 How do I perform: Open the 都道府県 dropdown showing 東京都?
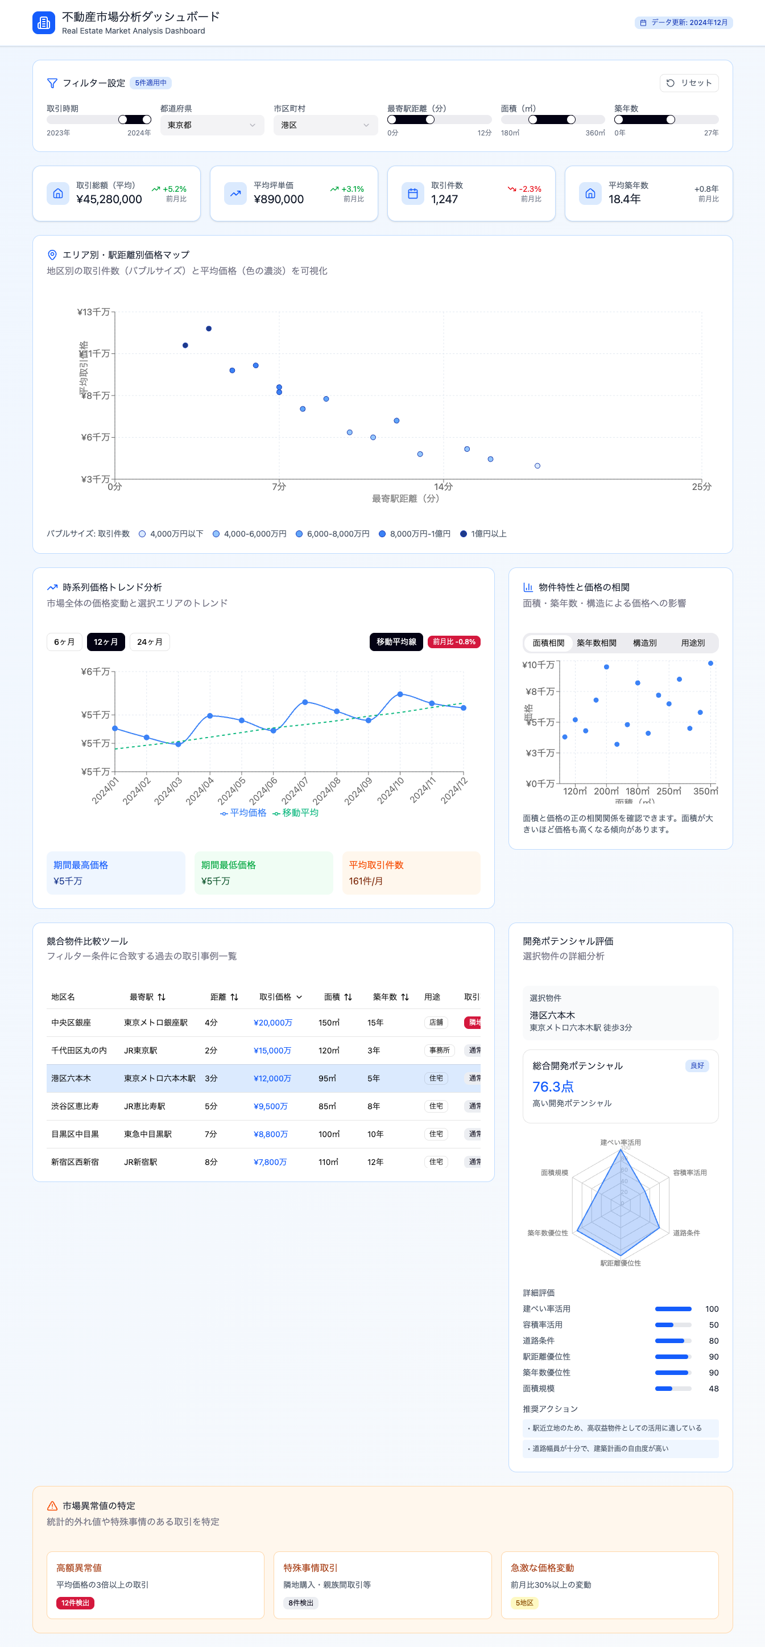(212, 125)
